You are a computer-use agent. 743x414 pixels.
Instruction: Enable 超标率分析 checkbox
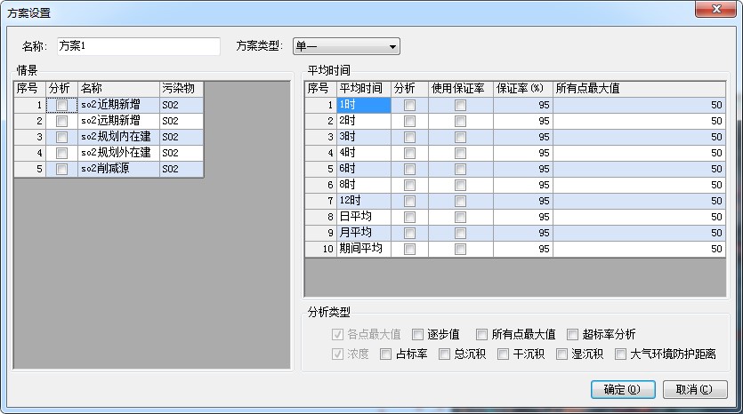click(573, 335)
